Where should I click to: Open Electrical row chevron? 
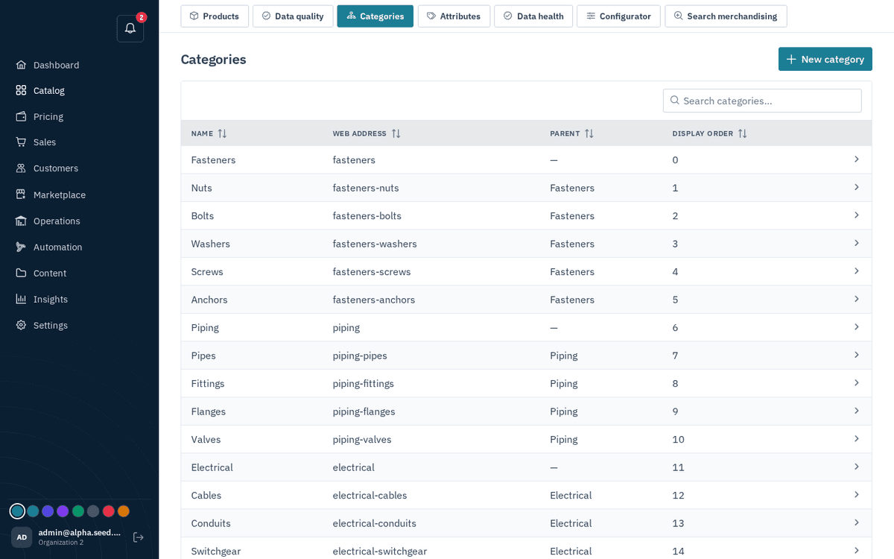tap(857, 467)
